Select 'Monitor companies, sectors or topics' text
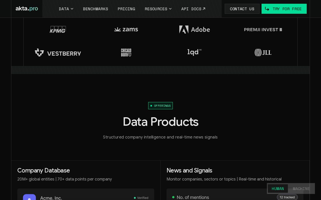 tap(201, 179)
